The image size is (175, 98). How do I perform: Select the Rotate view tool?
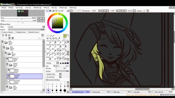pyautogui.click(x=53, y=38)
